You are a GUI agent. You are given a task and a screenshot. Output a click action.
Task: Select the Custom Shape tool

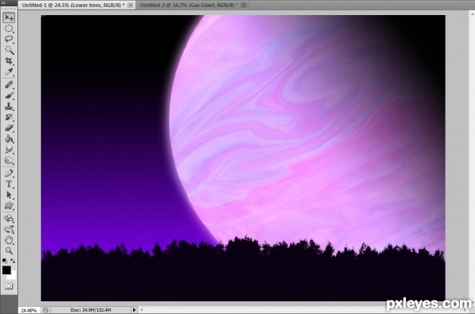tap(9, 205)
